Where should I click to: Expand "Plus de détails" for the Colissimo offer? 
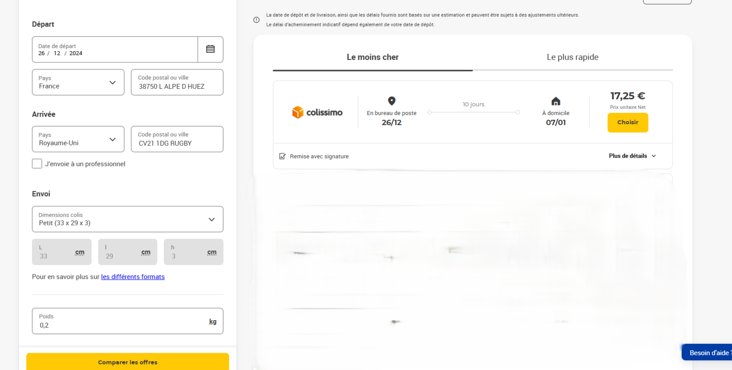pyautogui.click(x=632, y=156)
